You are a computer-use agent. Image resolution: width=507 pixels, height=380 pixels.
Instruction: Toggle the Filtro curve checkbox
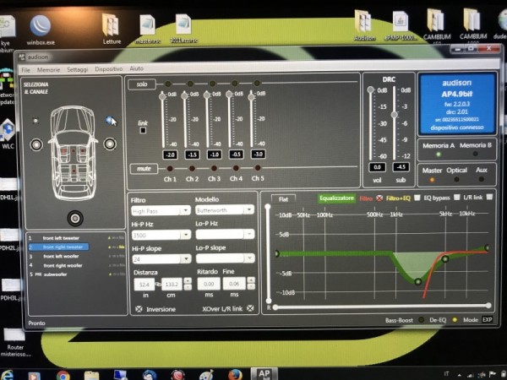point(379,198)
